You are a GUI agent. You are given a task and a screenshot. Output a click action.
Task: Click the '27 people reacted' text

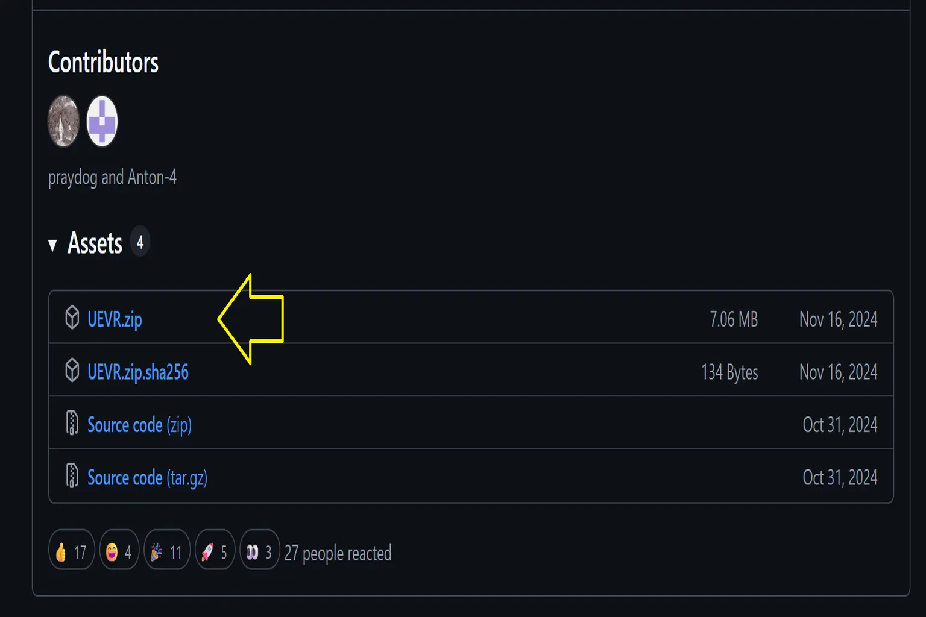pyautogui.click(x=338, y=553)
